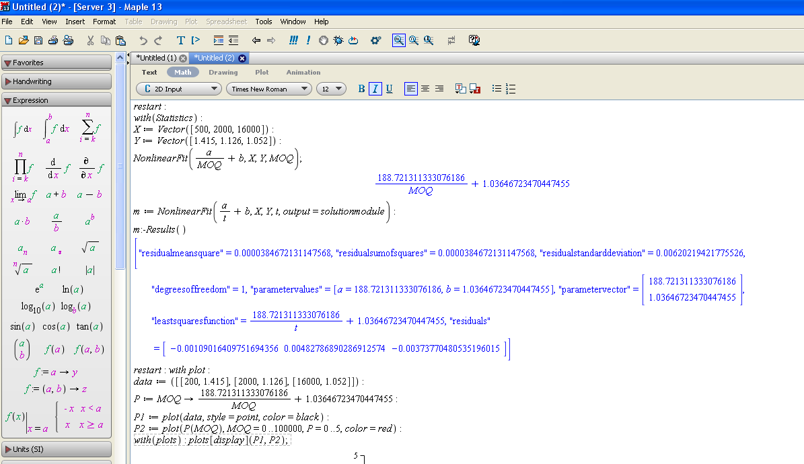Paste from clipboard
The height and width of the screenshot is (464, 804).
120,40
